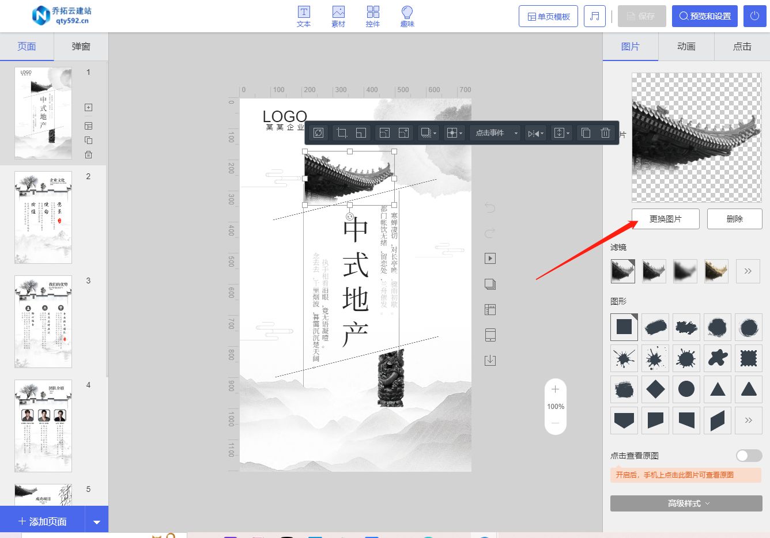Viewport: 770px width, 538px height.
Task: Click the redo arrow beside the canvas
Action: pos(490,233)
